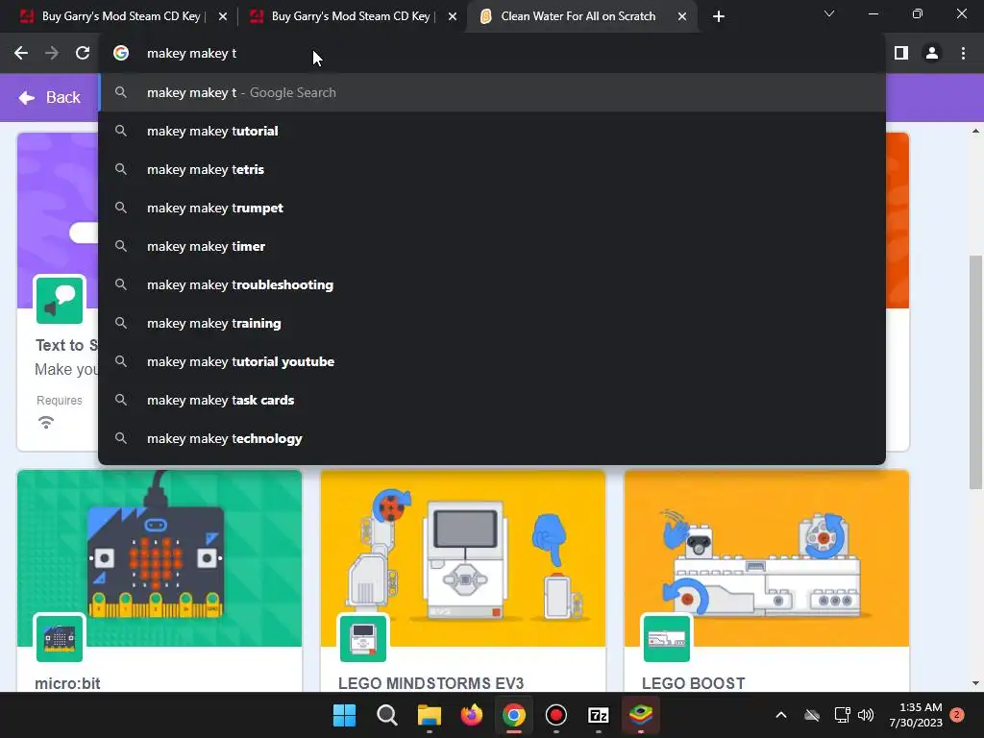Open the Windows Start menu

point(345,715)
